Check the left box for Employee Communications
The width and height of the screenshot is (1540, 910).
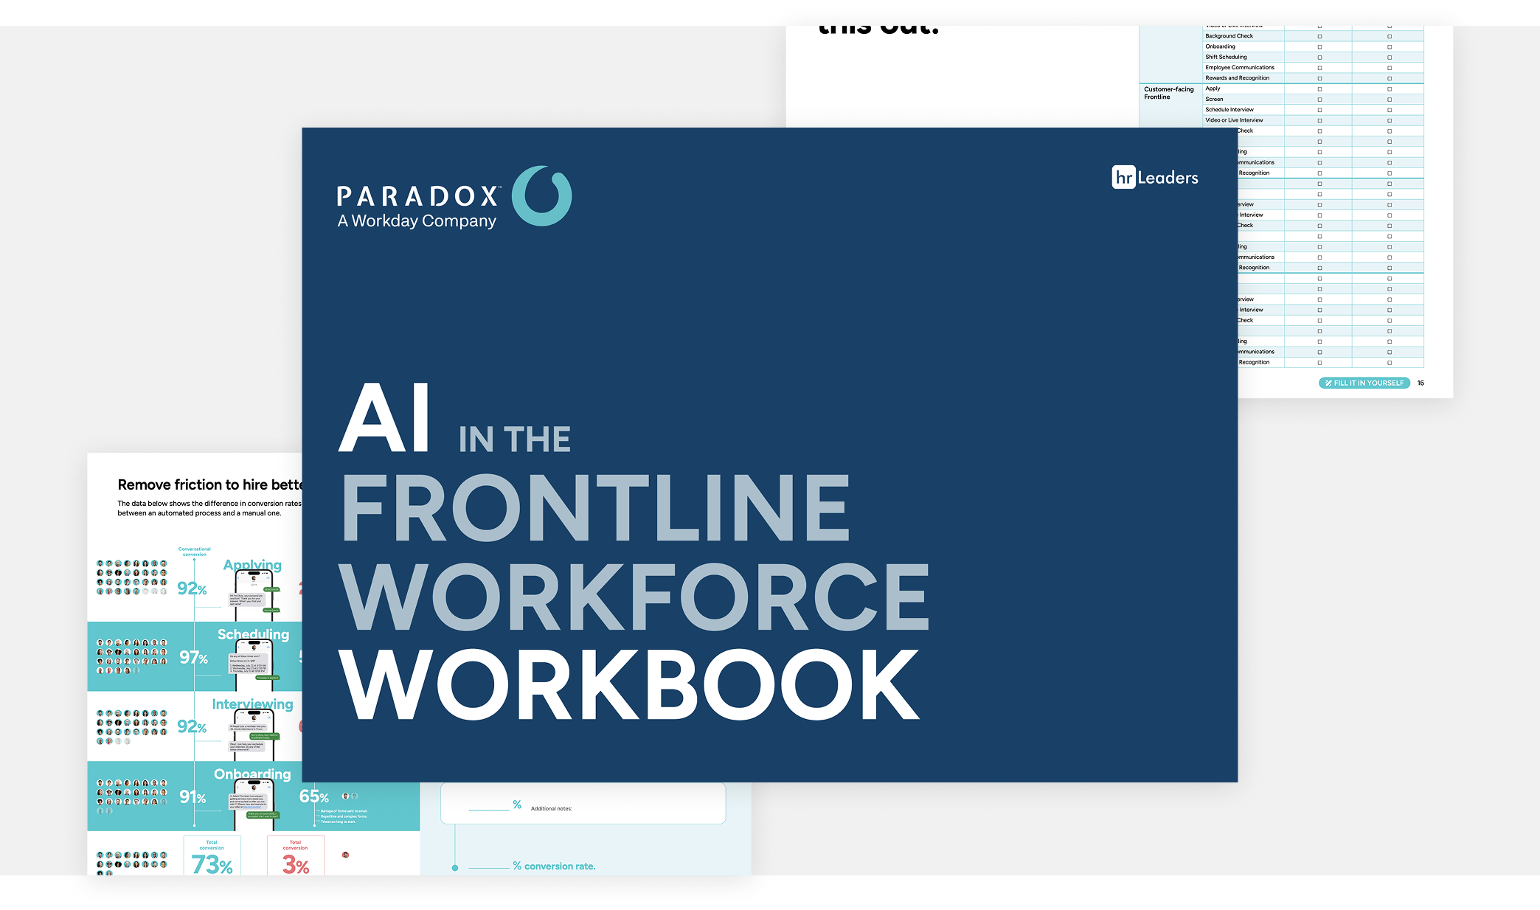coord(1319,68)
